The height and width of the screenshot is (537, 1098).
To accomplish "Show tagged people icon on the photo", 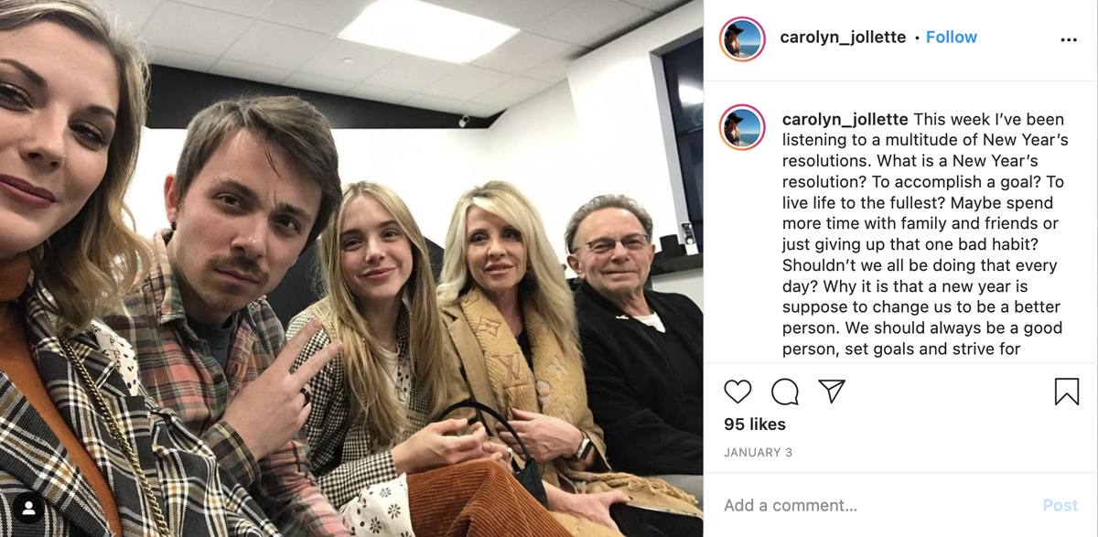I will click(x=29, y=507).
